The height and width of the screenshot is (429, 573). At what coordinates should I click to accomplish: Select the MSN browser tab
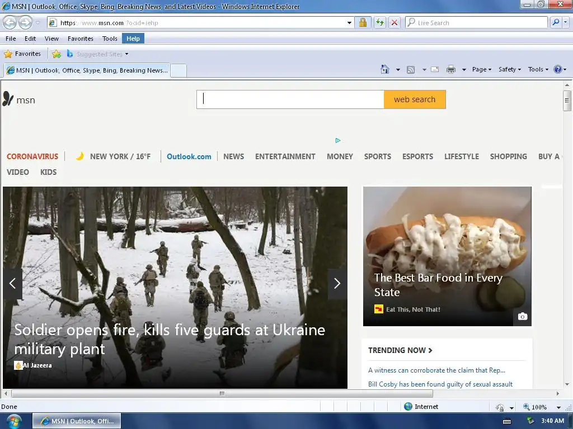point(87,70)
